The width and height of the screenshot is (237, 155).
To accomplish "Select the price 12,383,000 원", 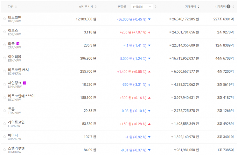I will (x=86, y=19).
